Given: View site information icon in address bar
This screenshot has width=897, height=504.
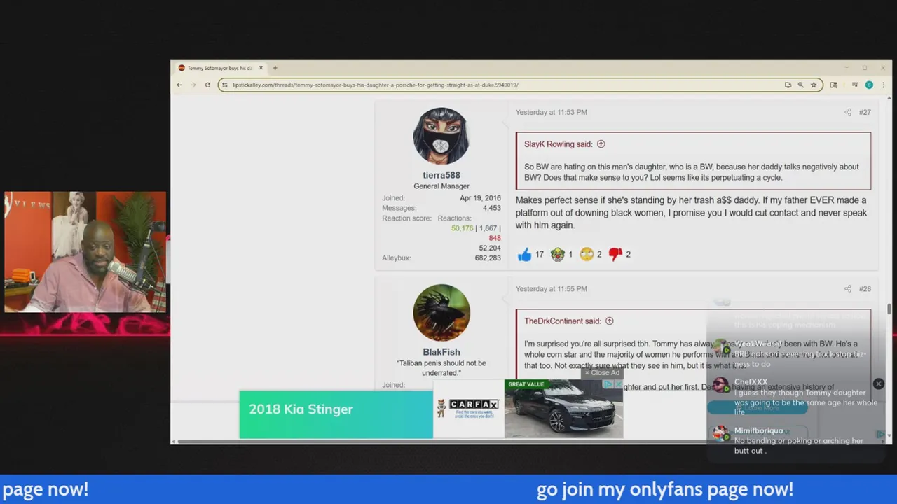Looking at the screenshot, I should click(224, 85).
